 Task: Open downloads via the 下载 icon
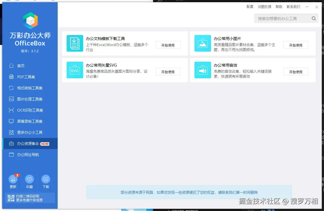click(x=46, y=179)
